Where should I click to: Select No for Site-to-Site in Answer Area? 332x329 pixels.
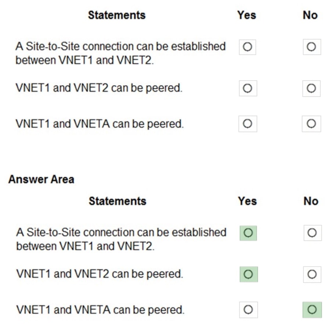tap(312, 233)
